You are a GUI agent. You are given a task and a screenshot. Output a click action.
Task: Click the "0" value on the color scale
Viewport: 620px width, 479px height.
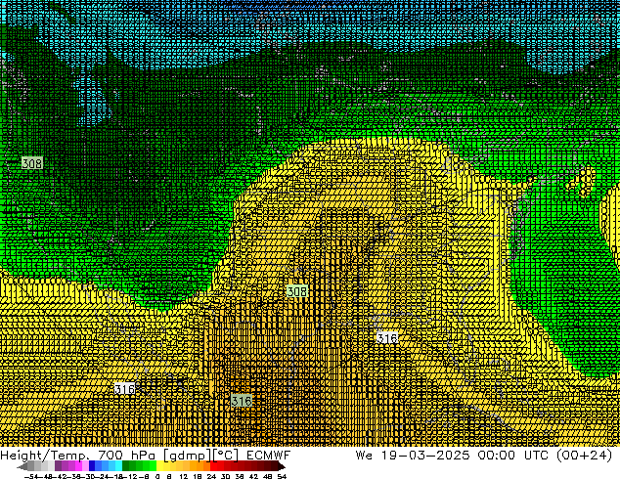pyautogui.click(x=157, y=476)
